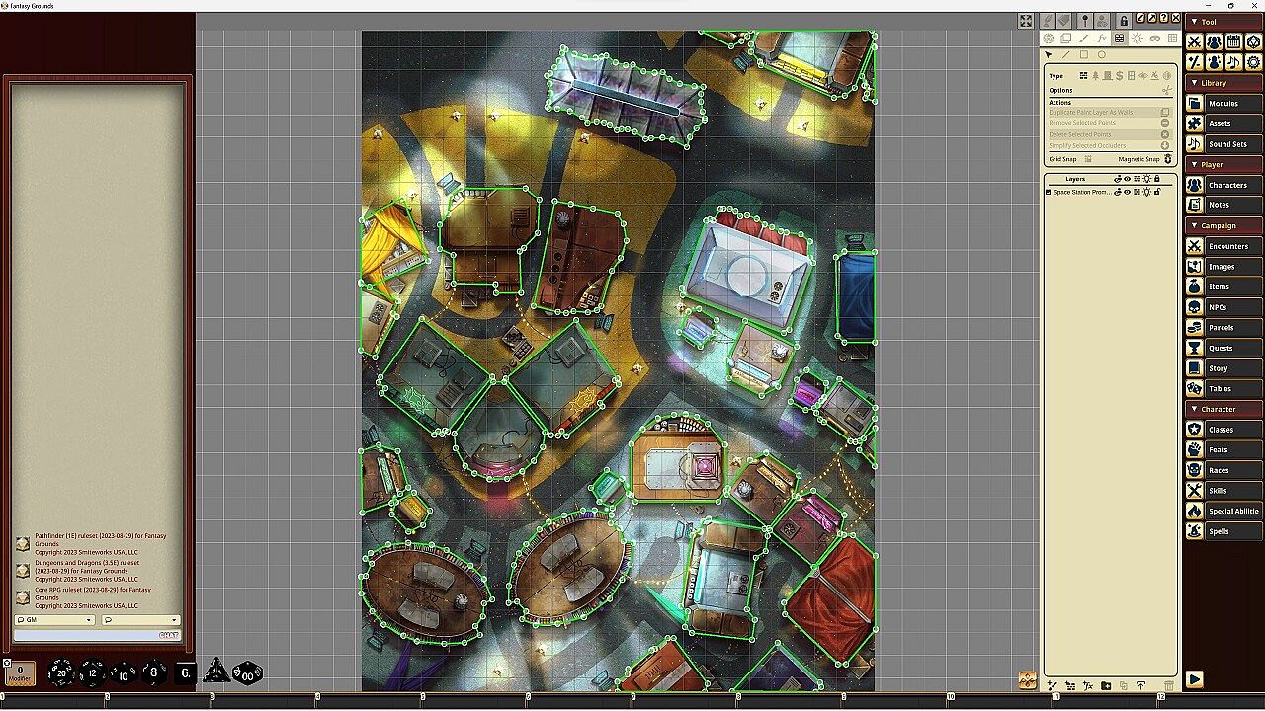Open the FX effects image mode
1265x711 pixels.
coord(1102,39)
